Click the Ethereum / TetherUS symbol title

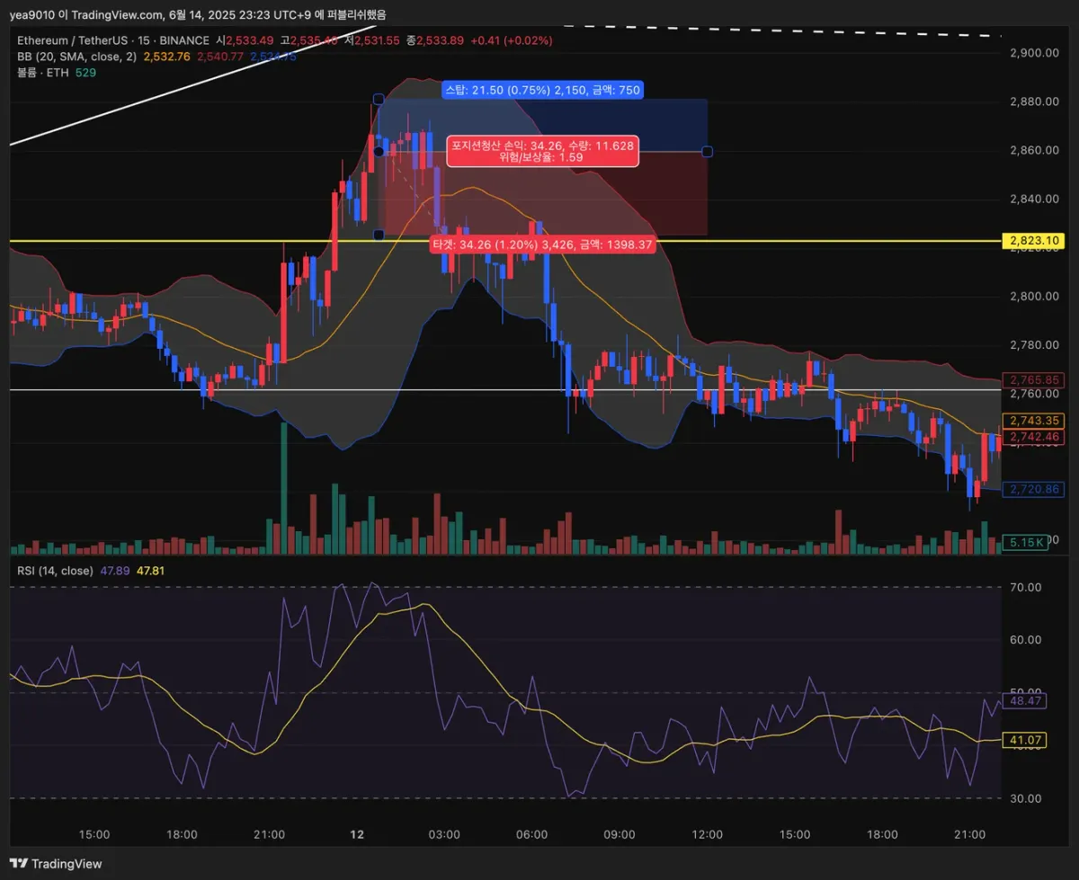coord(112,40)
